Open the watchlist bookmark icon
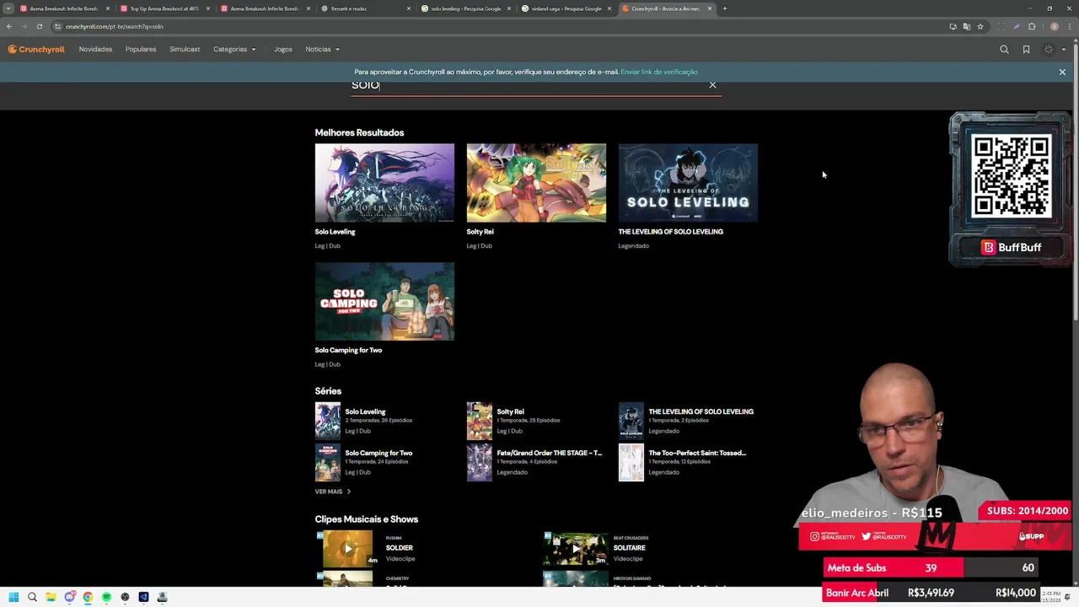The image size is (1079, 607). (x=1026, y=50)
